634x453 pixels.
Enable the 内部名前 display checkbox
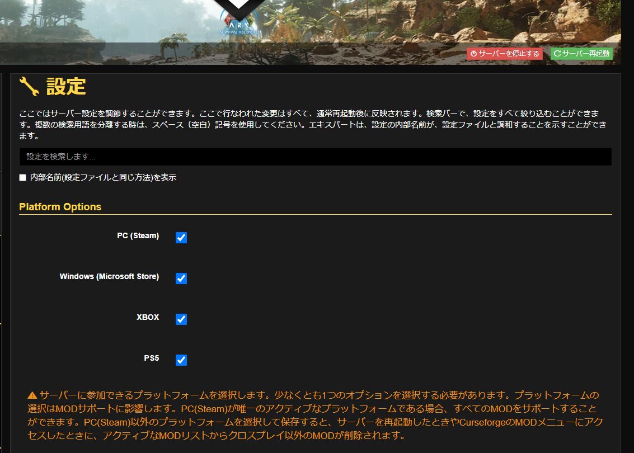pos(22,177)
